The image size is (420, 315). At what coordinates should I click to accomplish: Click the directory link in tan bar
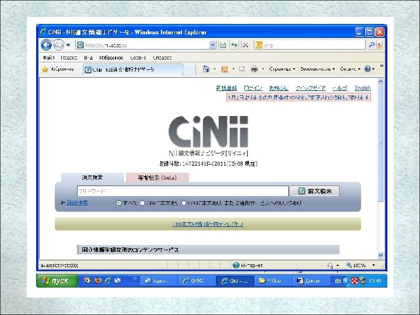click(x=208, y=224)
